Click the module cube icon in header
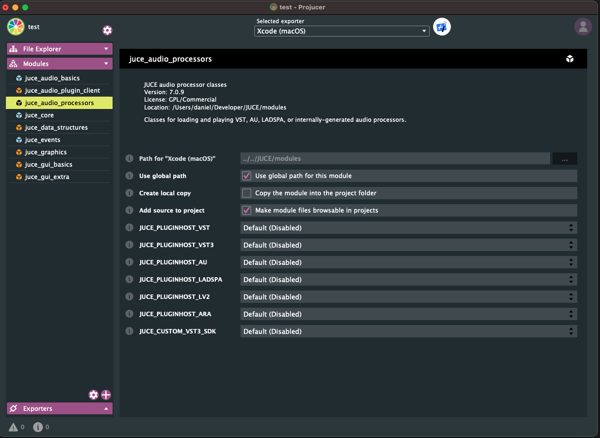This screenshot has height=438, width=600. (x=570, y=59)
